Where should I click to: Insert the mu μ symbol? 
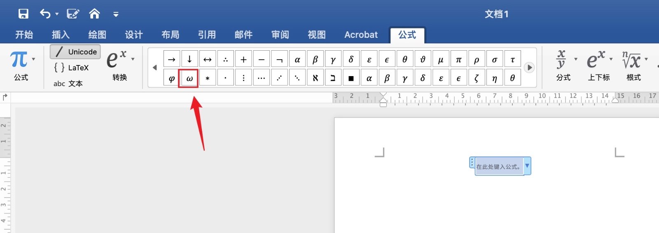[x=441, y=59]
